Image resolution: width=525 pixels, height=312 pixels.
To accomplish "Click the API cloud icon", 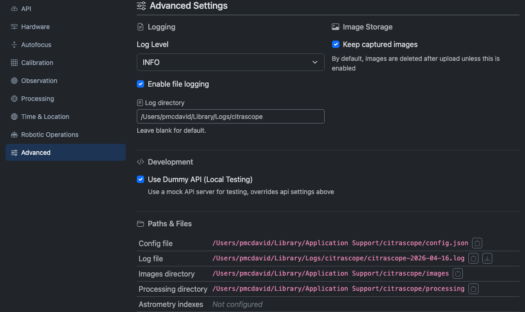I will tap(14, 9).
